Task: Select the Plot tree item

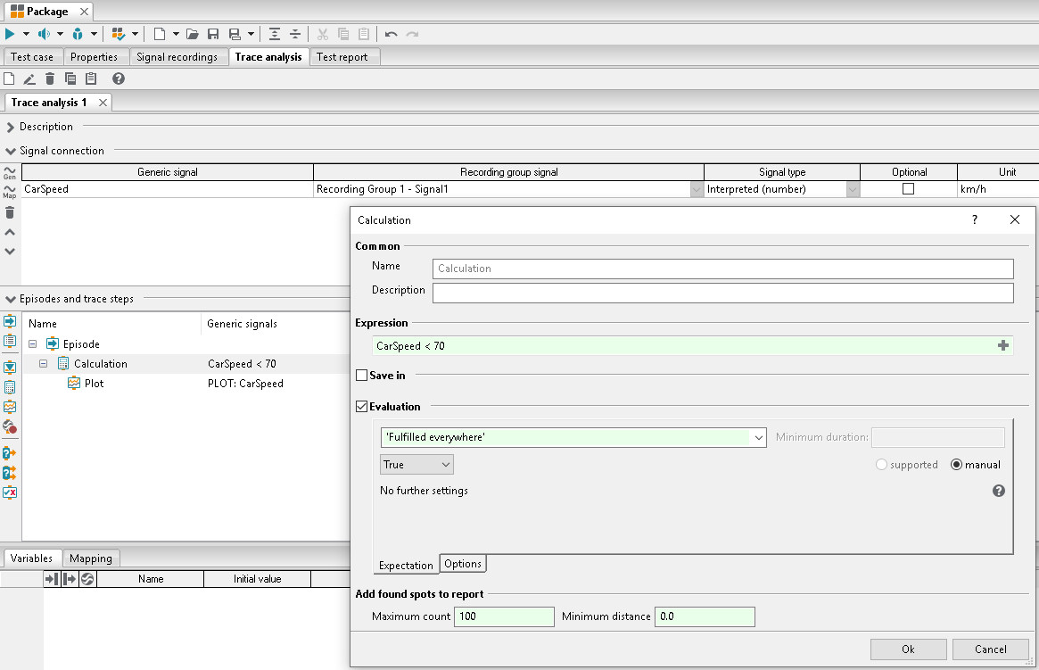Action: (x=95, y=383)
